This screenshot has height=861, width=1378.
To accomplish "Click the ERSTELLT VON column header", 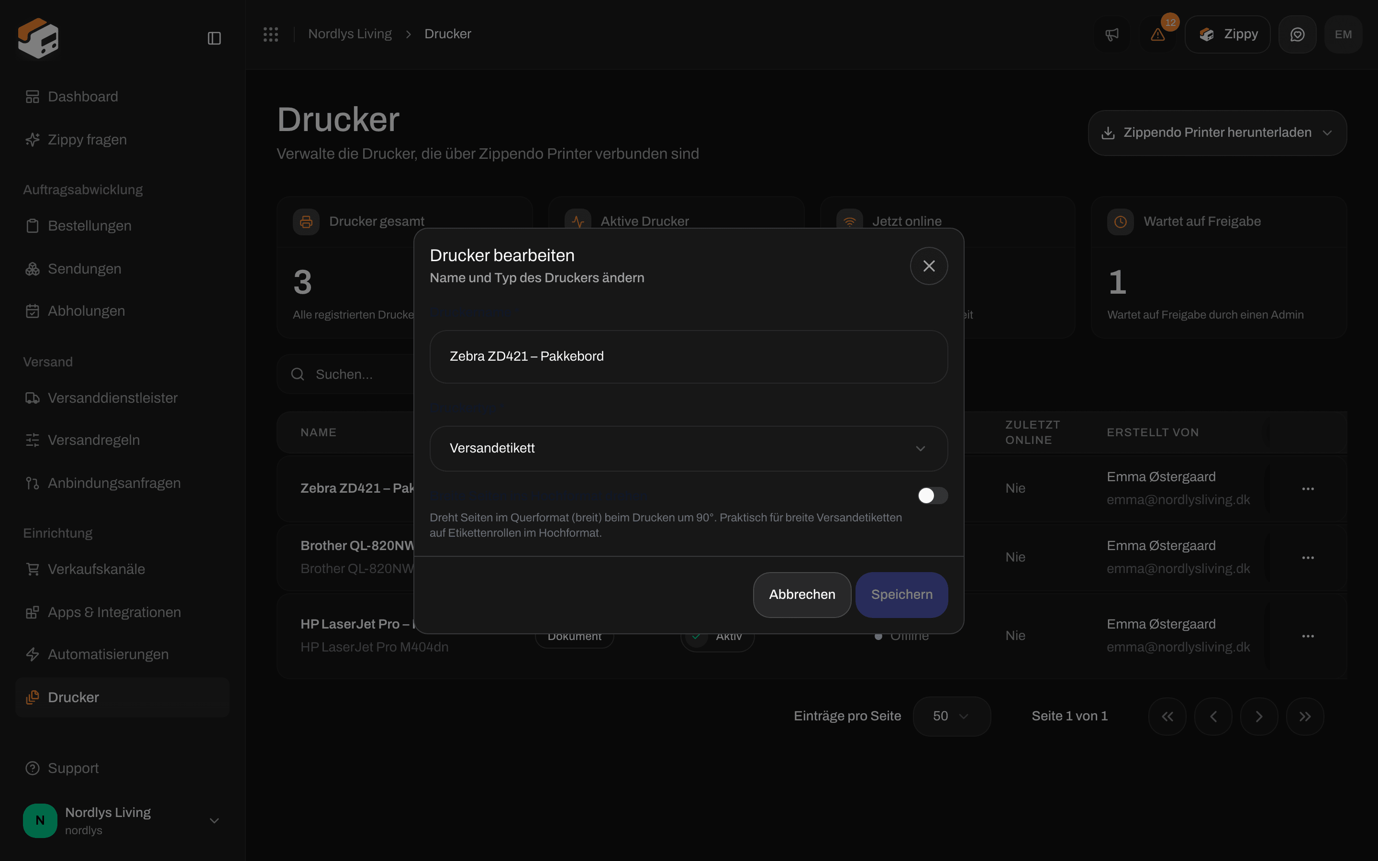I will [x=1153, y=433].
